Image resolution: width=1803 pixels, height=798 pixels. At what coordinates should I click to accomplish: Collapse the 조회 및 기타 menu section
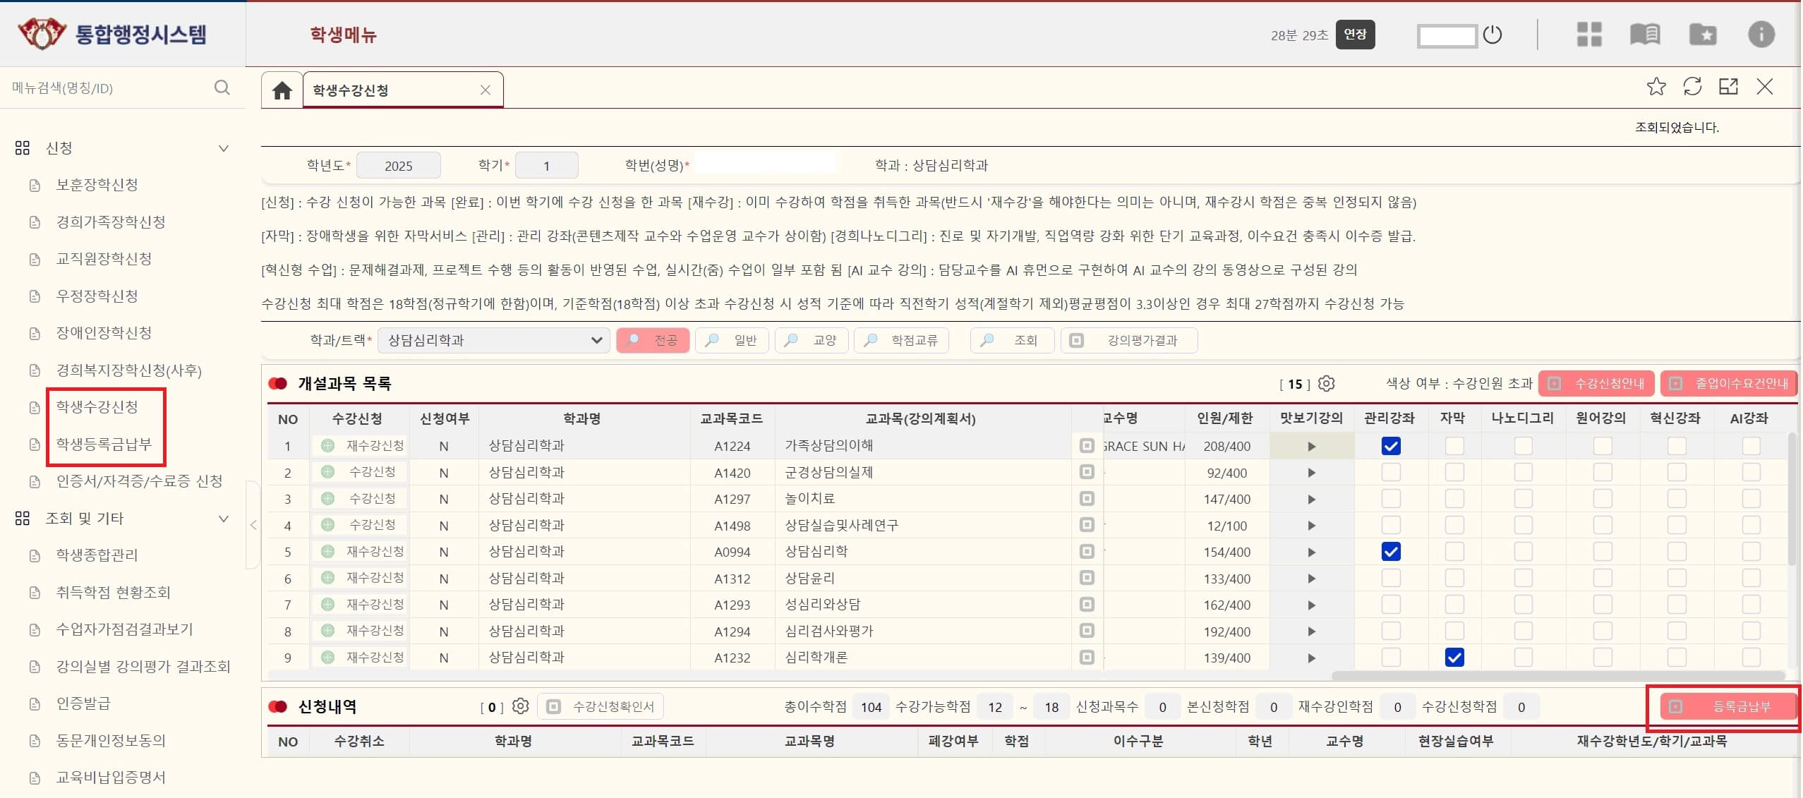[x=224, y=519]
